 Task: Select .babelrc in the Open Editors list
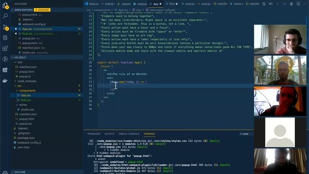tap(28, 19)
